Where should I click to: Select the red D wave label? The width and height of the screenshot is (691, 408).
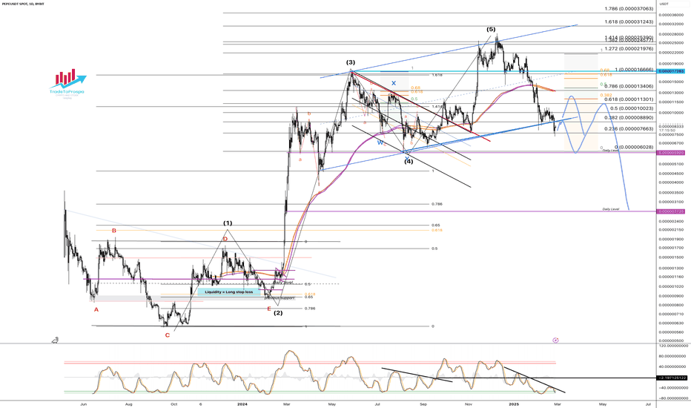(225, 239)
